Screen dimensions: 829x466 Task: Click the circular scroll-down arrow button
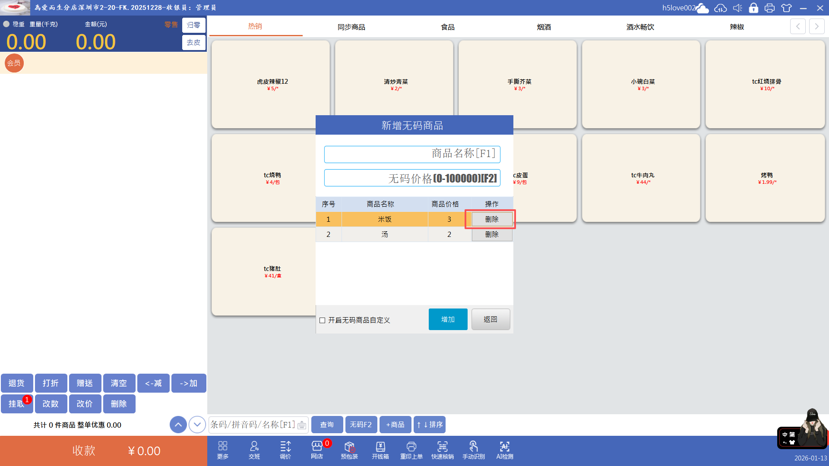tap(197, 425)
